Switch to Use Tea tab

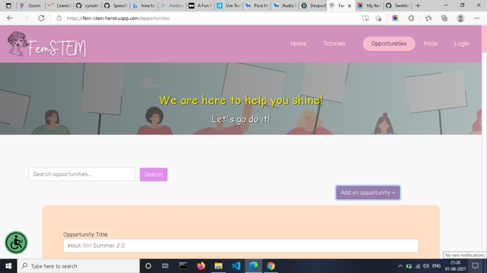click(229, 5)
